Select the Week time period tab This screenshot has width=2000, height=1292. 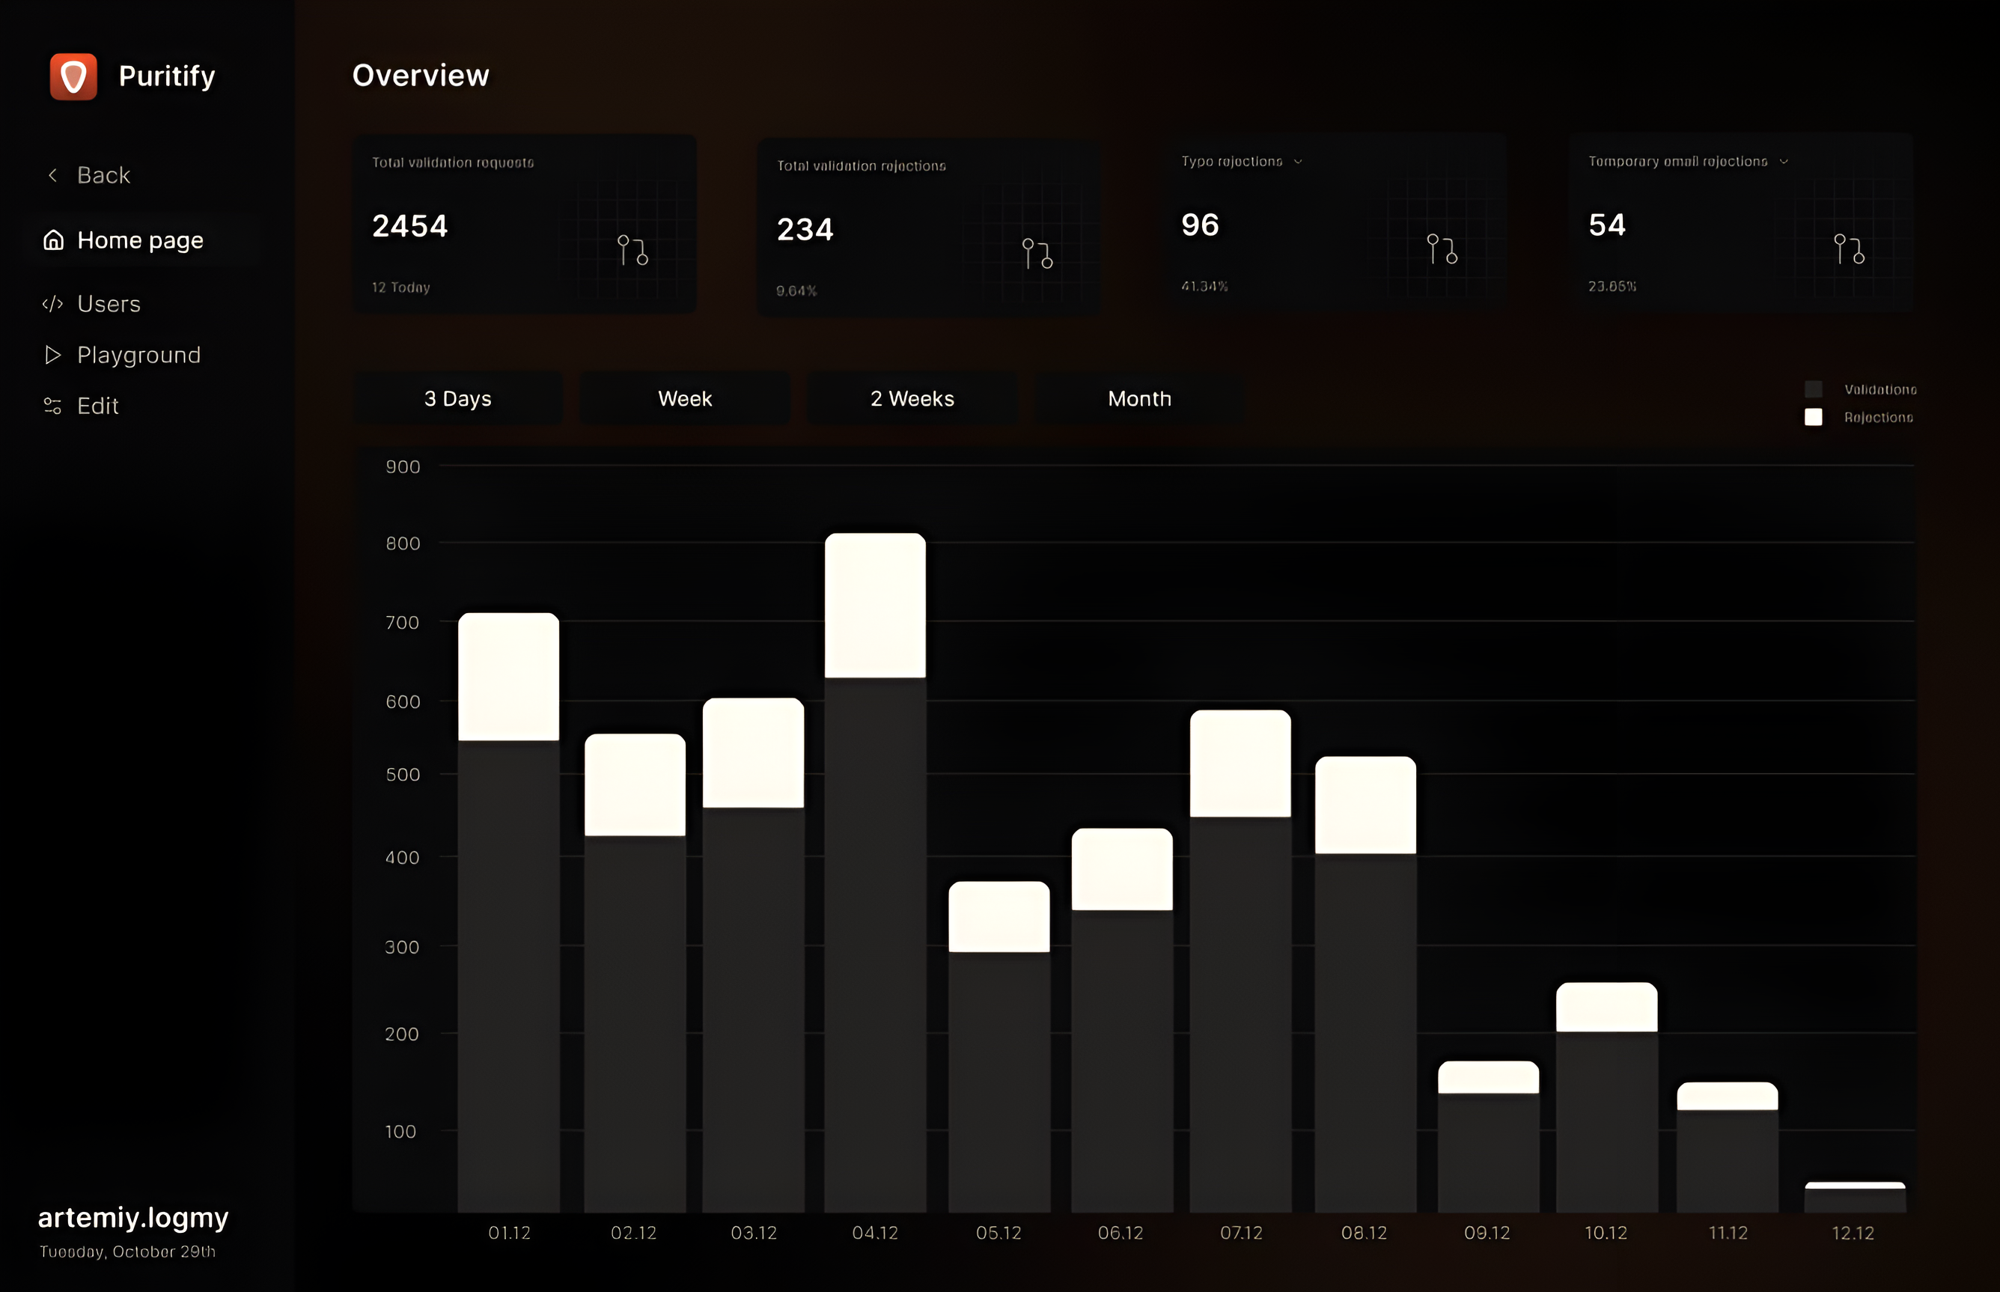click(682, 397)
